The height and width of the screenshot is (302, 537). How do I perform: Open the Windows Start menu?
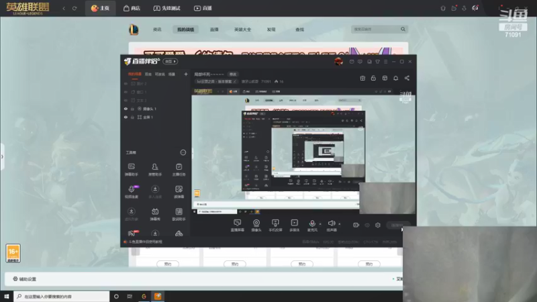pos(7,296)
